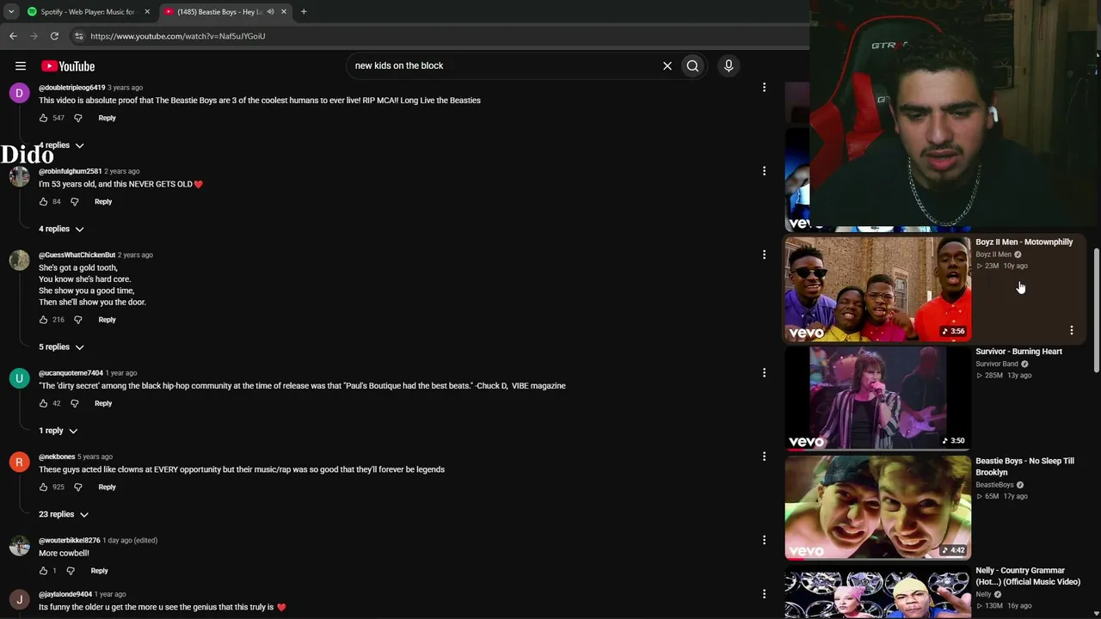Viewport: 1101px width, 619px height.
Task: Close the Beastie Boys YouTube tab
Action: pyautogui.click(x=284, y=12)
